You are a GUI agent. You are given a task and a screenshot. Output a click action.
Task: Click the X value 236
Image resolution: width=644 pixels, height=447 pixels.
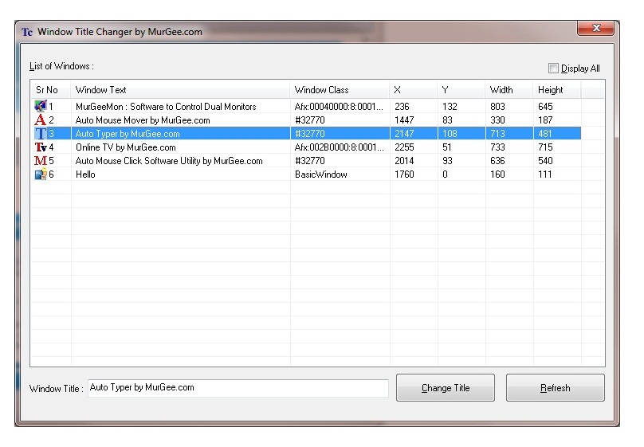coord(402,107)
